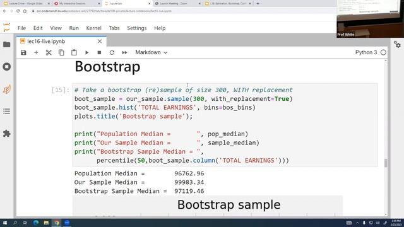Image resolution: width=404 pixels, height=227 pixels.
Task: Open the File Browser sidebar folder icon
Action: [7, 44]
